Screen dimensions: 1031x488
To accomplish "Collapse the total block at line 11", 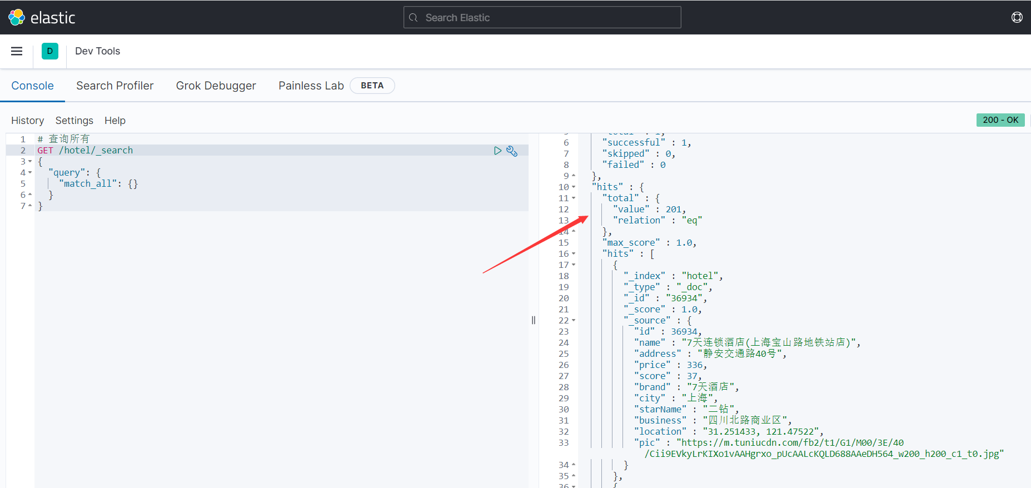I will point(574,198).
